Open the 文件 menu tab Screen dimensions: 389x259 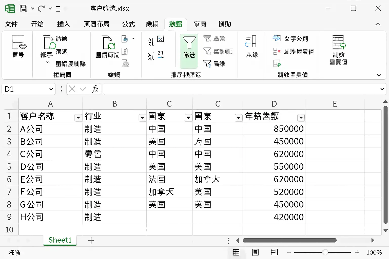click(11, 24)
